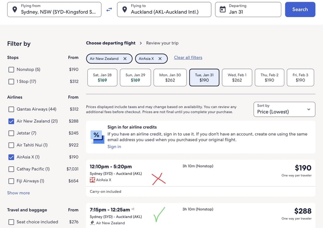Viewport: 323px width, 228px height.
Task: Click the blue Search button
Action: coord(300,10)
